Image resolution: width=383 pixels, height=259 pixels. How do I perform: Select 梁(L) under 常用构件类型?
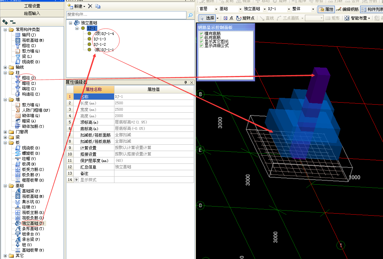pyautogui.click(x=24, y=57)
